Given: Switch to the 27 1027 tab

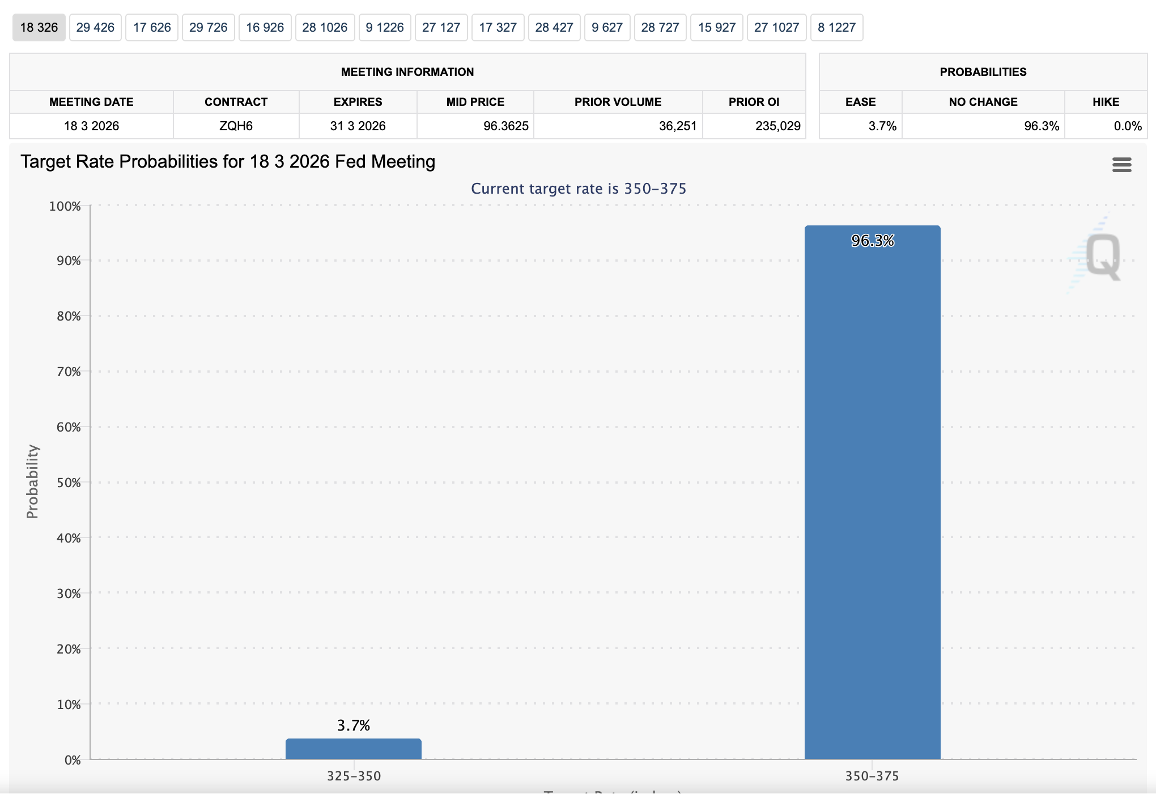Looking at the screenshot, I should click(x=776, y=28).
